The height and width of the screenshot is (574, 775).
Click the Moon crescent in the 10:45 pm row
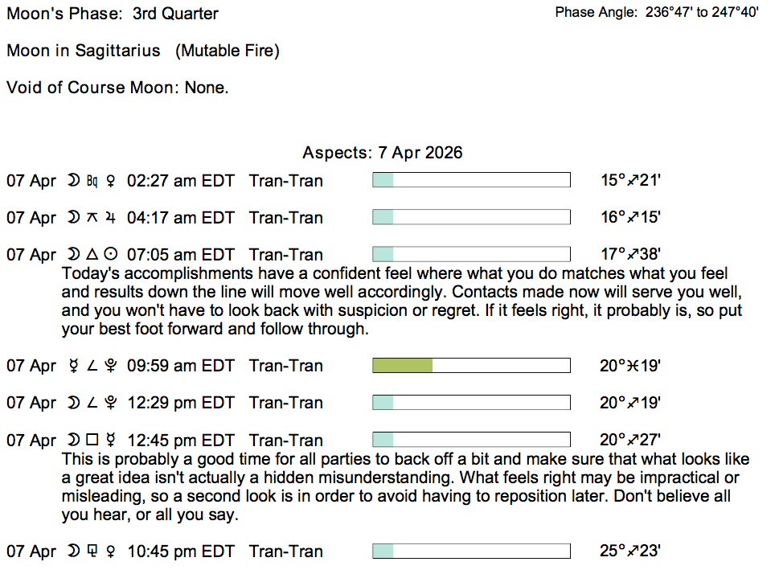pos(74,551)
